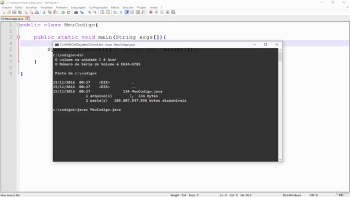Collapse the main method fold marker on line 3
Viewport: 350px width, 197px height.
18,37
